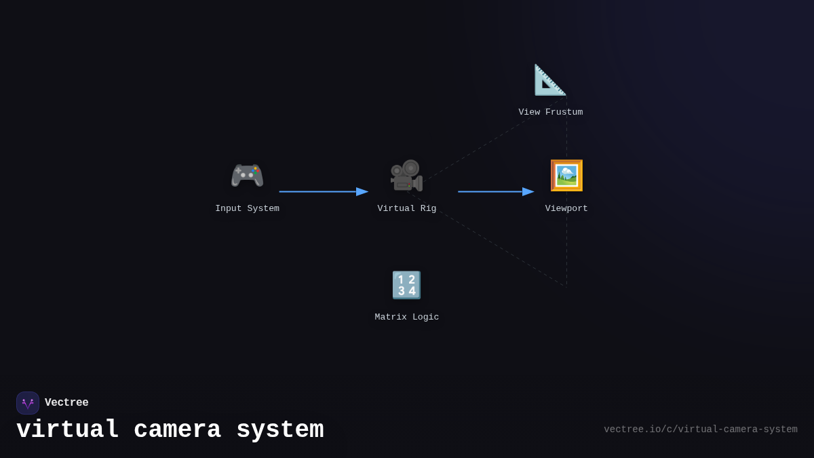Screen dimensions: 814x458
Task: Open the View Frustum triangular ruler icon
Action: point(549,79)
